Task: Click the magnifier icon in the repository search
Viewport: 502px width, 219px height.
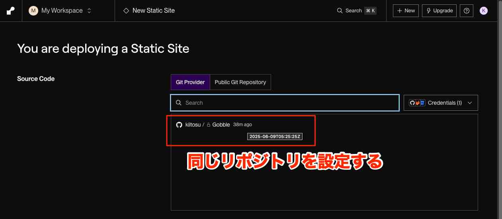Action: tap(179, 103)
